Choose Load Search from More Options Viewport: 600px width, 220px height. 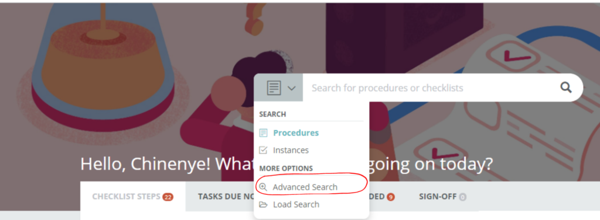296,204
